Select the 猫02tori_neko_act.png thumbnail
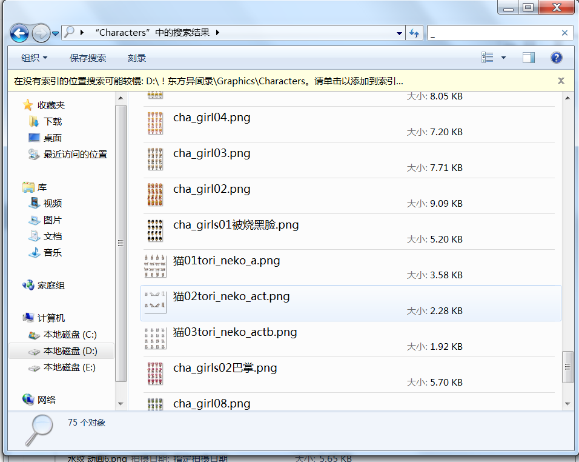 tap(155, 303)
